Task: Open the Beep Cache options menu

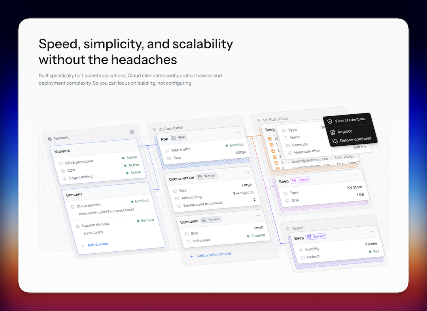Action: point(357,174)
